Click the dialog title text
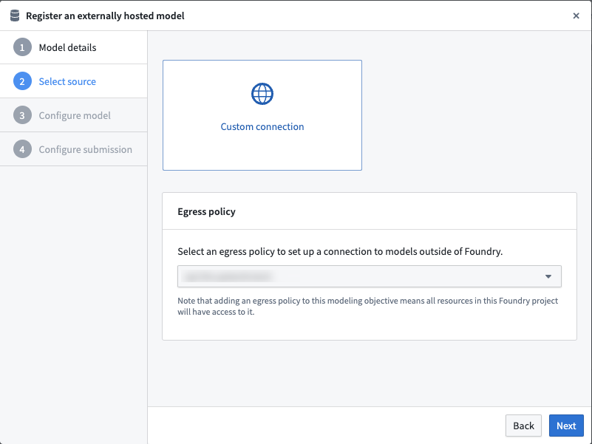Viewport: 592px width, 444px height. point(105,16)
